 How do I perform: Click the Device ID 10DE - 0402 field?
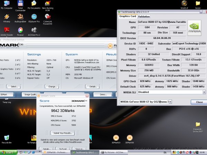[146, 43]
